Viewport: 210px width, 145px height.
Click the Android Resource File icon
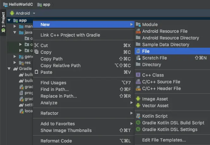(138, 31)
